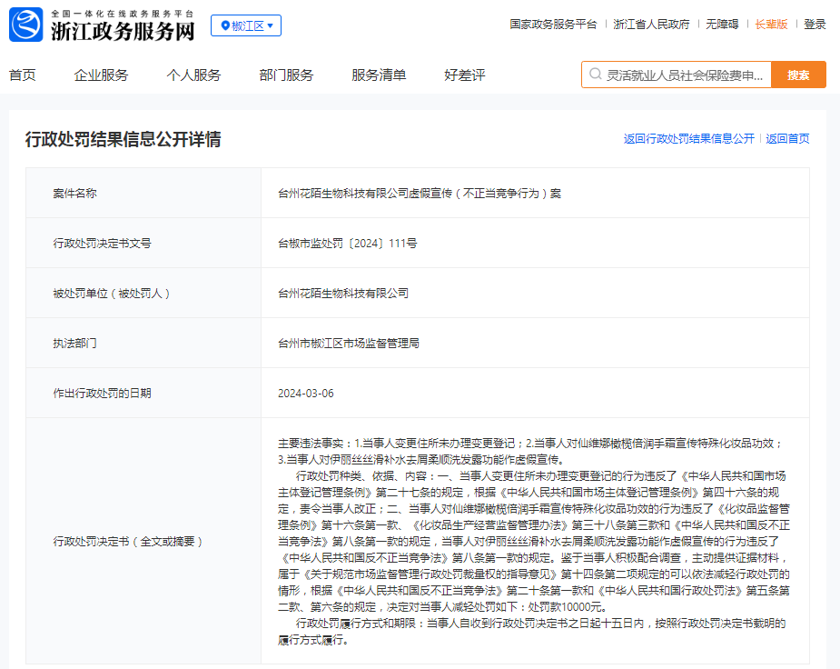Enable 无障碍 accessibility mode
Screen dimensions: 840x669
[722, 25]
